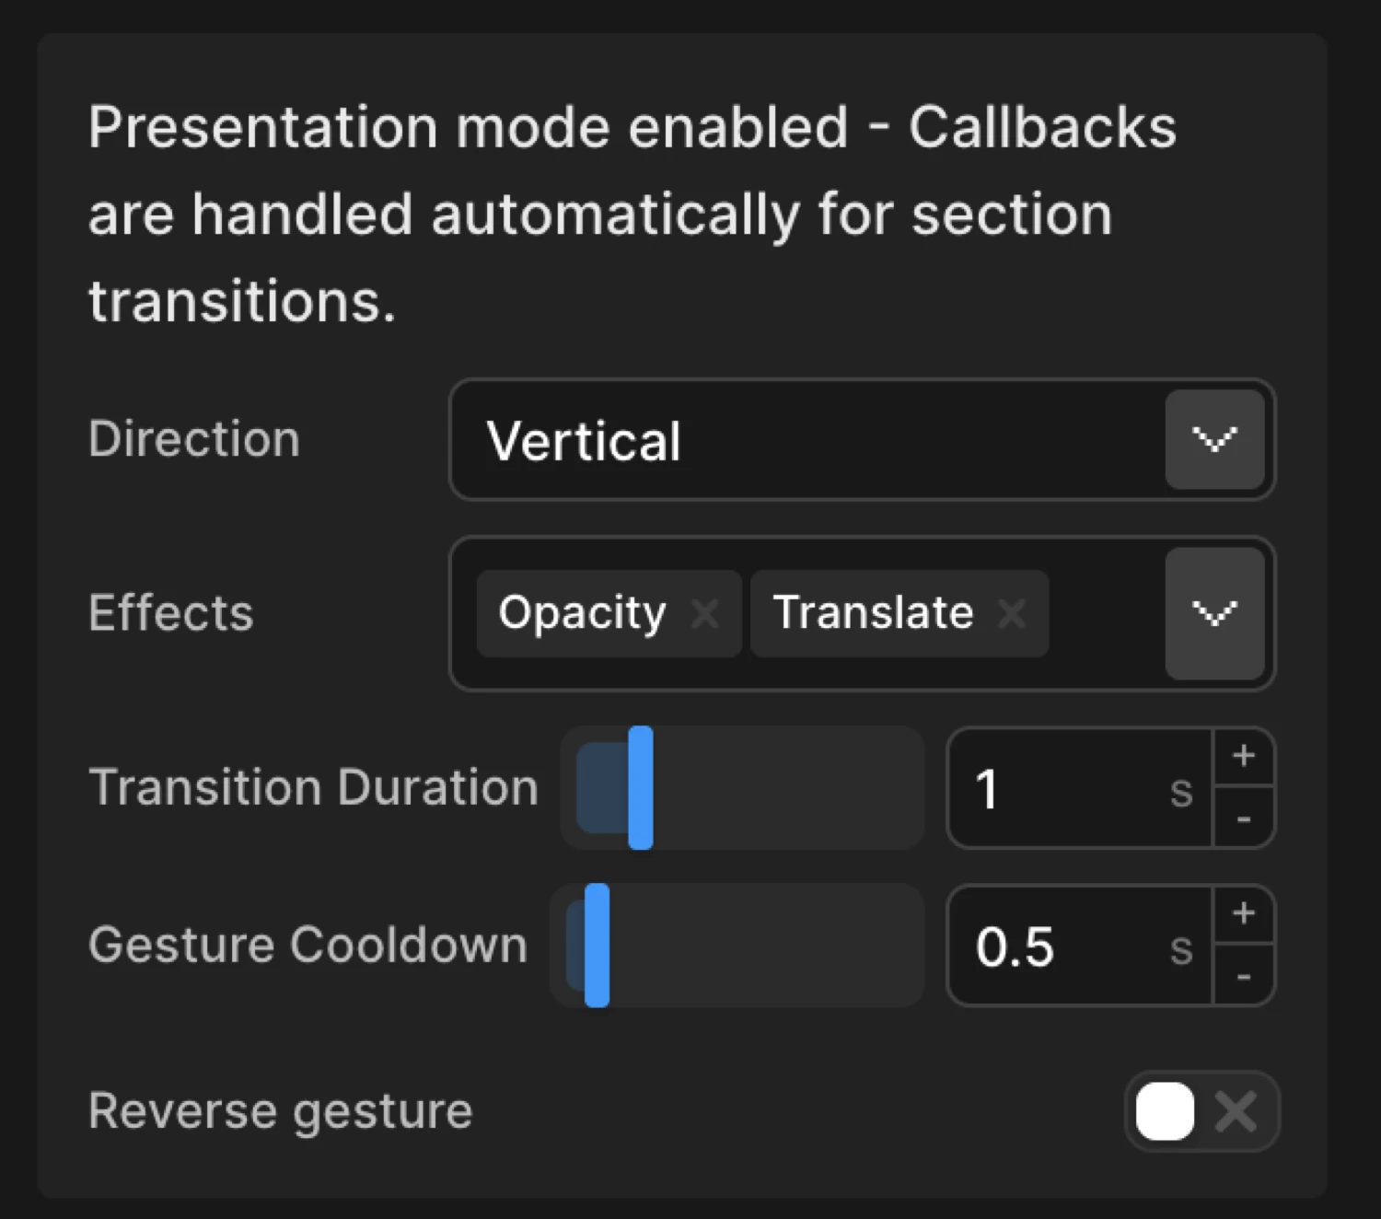This screenshot has width=1381, height=1219.
Task: Increment Gesture Cooldown with the plus button
Action: point(1245,914)
